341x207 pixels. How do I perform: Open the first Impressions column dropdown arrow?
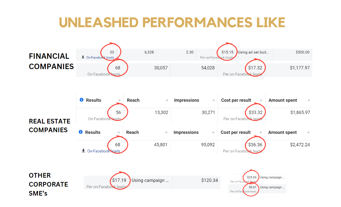point(214,100)
